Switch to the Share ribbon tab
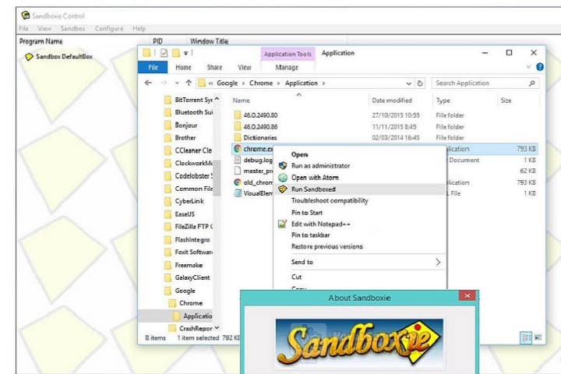This screenshot has height=374, width=561. point(214,67)
